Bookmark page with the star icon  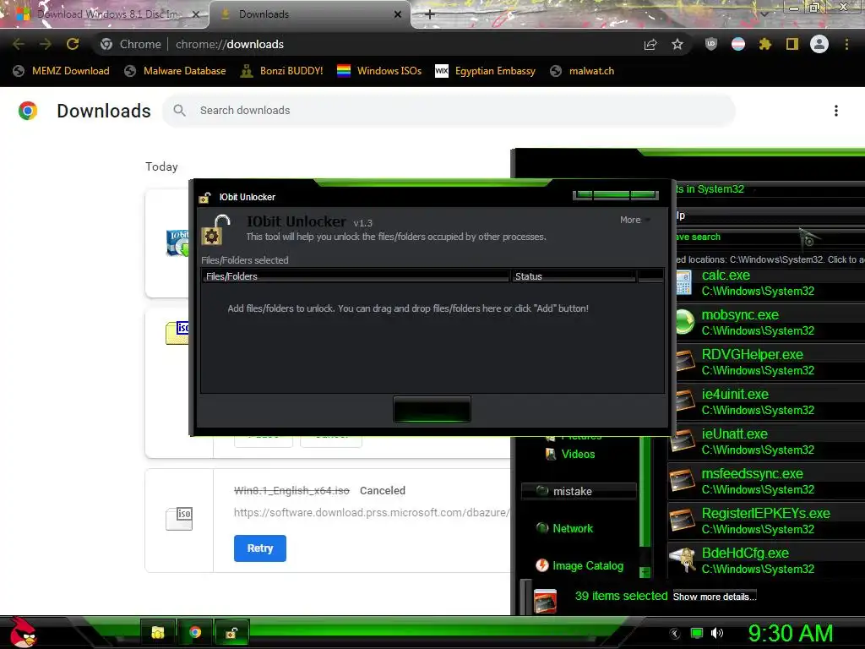[x=677, y=44]
